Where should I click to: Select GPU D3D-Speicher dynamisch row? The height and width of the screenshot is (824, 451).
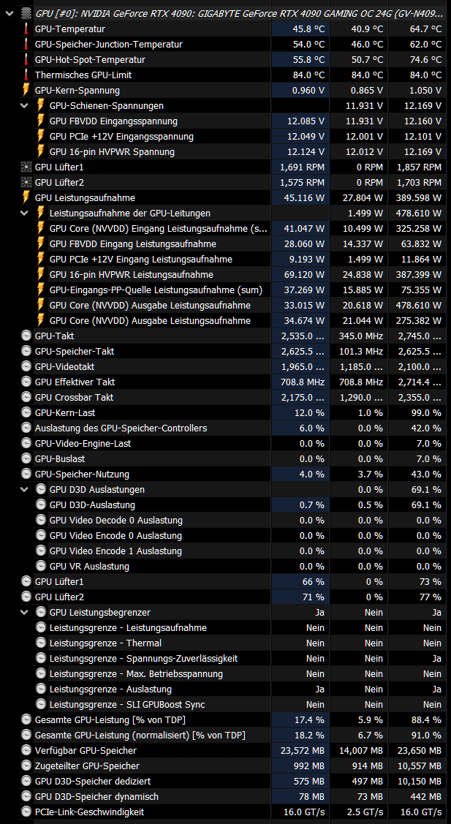(96, 796)
